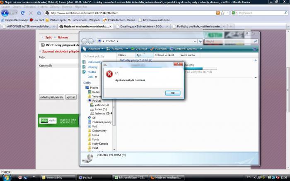The image size is (290, 181).
Task: Click the Microsoft Excel taskbar button
Action: 130,177
